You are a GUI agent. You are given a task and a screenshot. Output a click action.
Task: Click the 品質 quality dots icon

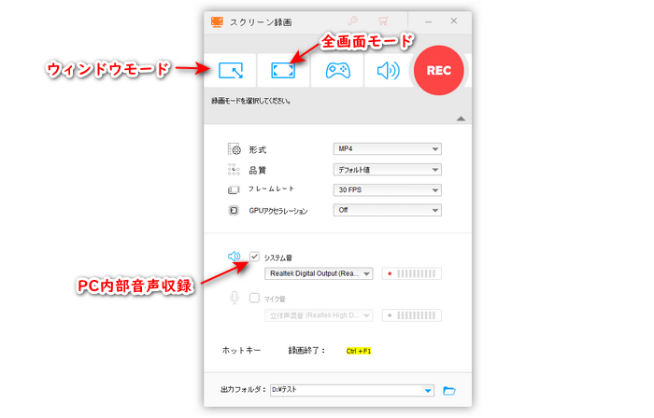click(x=234, y=170)
